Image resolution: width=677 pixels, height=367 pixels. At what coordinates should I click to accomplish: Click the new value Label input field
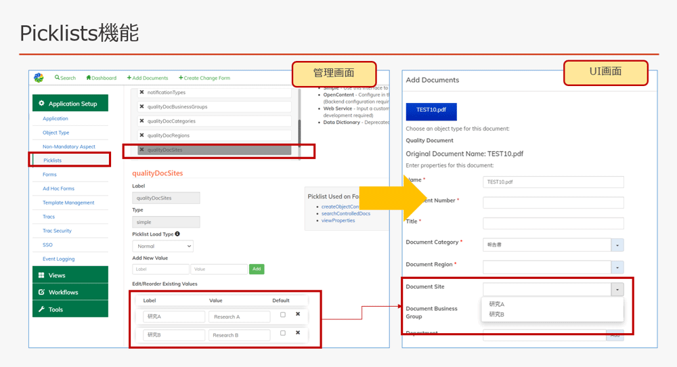[x=160, y=269]
